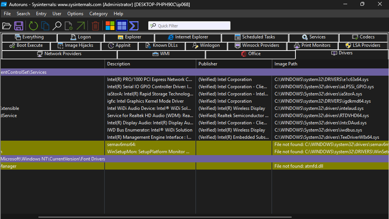Select the Service for Realtek HD Audio row
389x219 pixels.
pyautogui.click(x=195, y=116)
